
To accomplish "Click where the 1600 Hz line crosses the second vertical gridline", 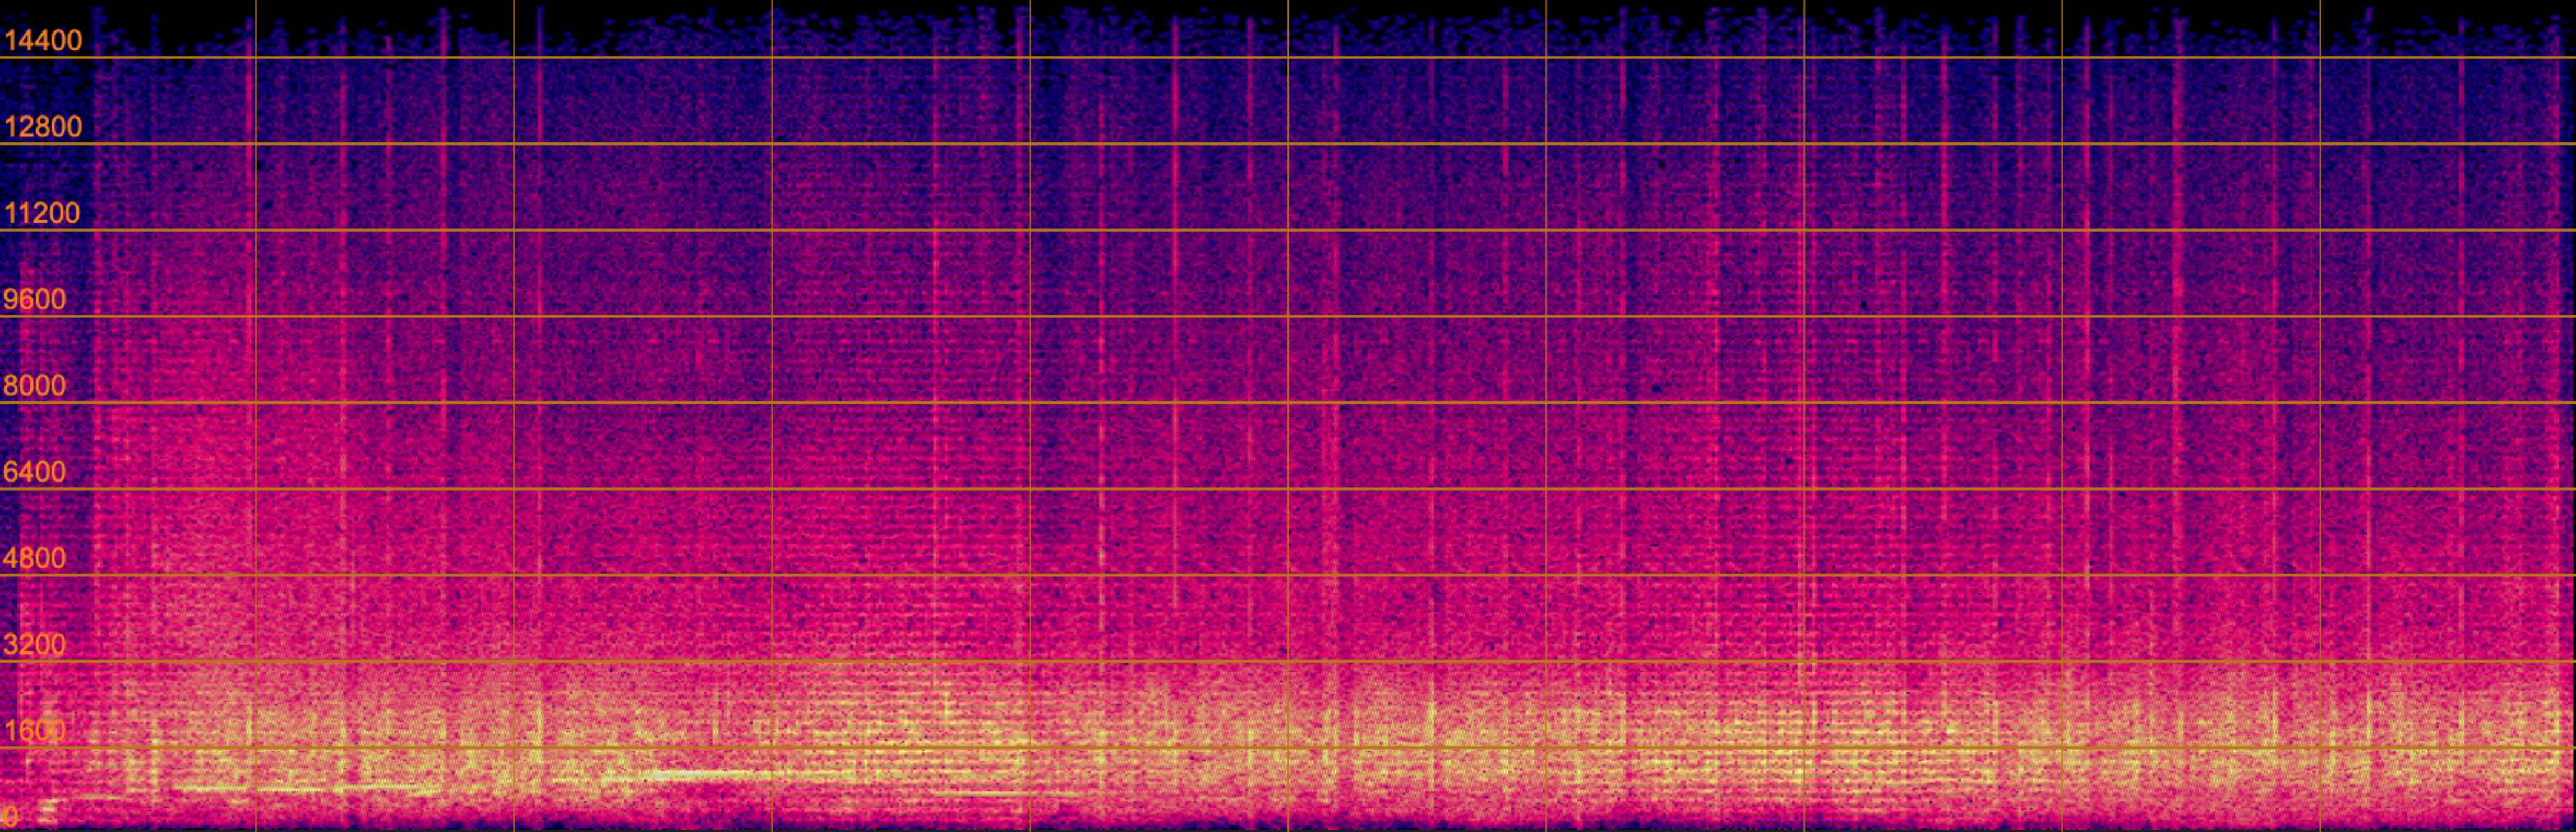I will pos(514,748).
